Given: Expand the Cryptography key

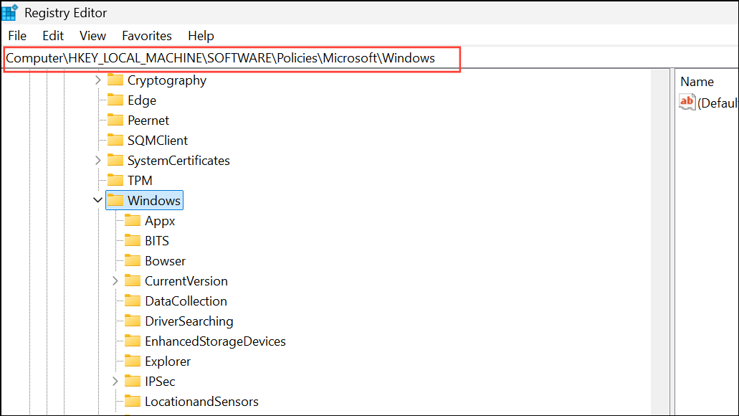Looking at the screenshot, I should pos(98,80).
